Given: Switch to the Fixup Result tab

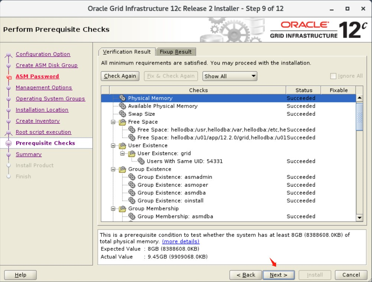Looking at the screenshot, I should [x=176, y=52].
